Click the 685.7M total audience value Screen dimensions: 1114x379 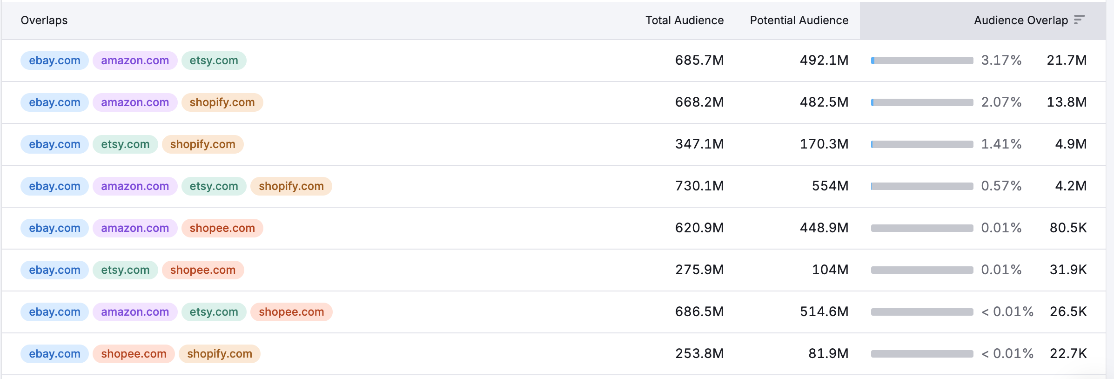[699, 61]
